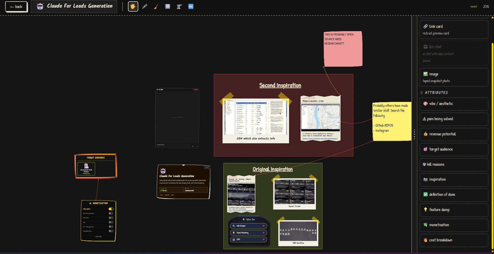Select the pen drawing tool
Image resolution: width=494 pixels, height=254 pixels.
(x=145, y=6)
